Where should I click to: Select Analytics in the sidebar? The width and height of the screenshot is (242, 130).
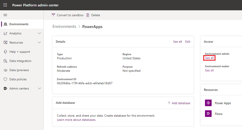(22, 33)
